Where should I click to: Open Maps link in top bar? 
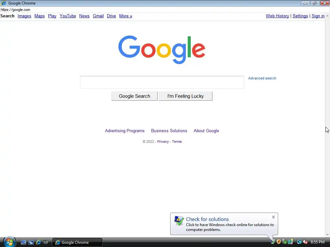click(x=40, y=16)
